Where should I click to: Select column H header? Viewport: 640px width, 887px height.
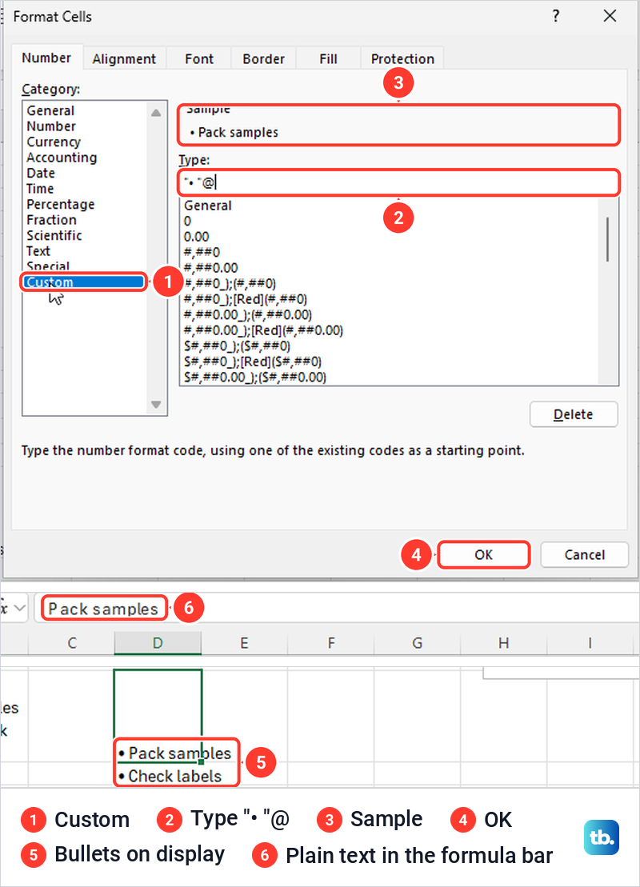point(504,643)
